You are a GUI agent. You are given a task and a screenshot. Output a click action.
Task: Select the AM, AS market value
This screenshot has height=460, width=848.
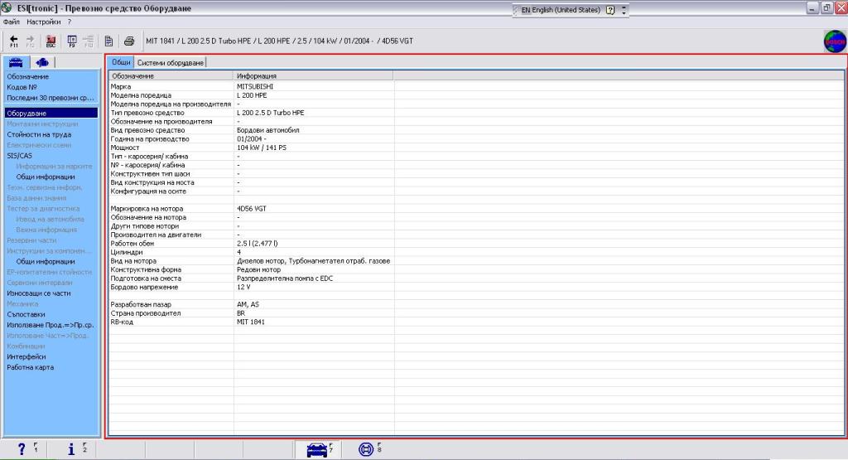point(248,304)
